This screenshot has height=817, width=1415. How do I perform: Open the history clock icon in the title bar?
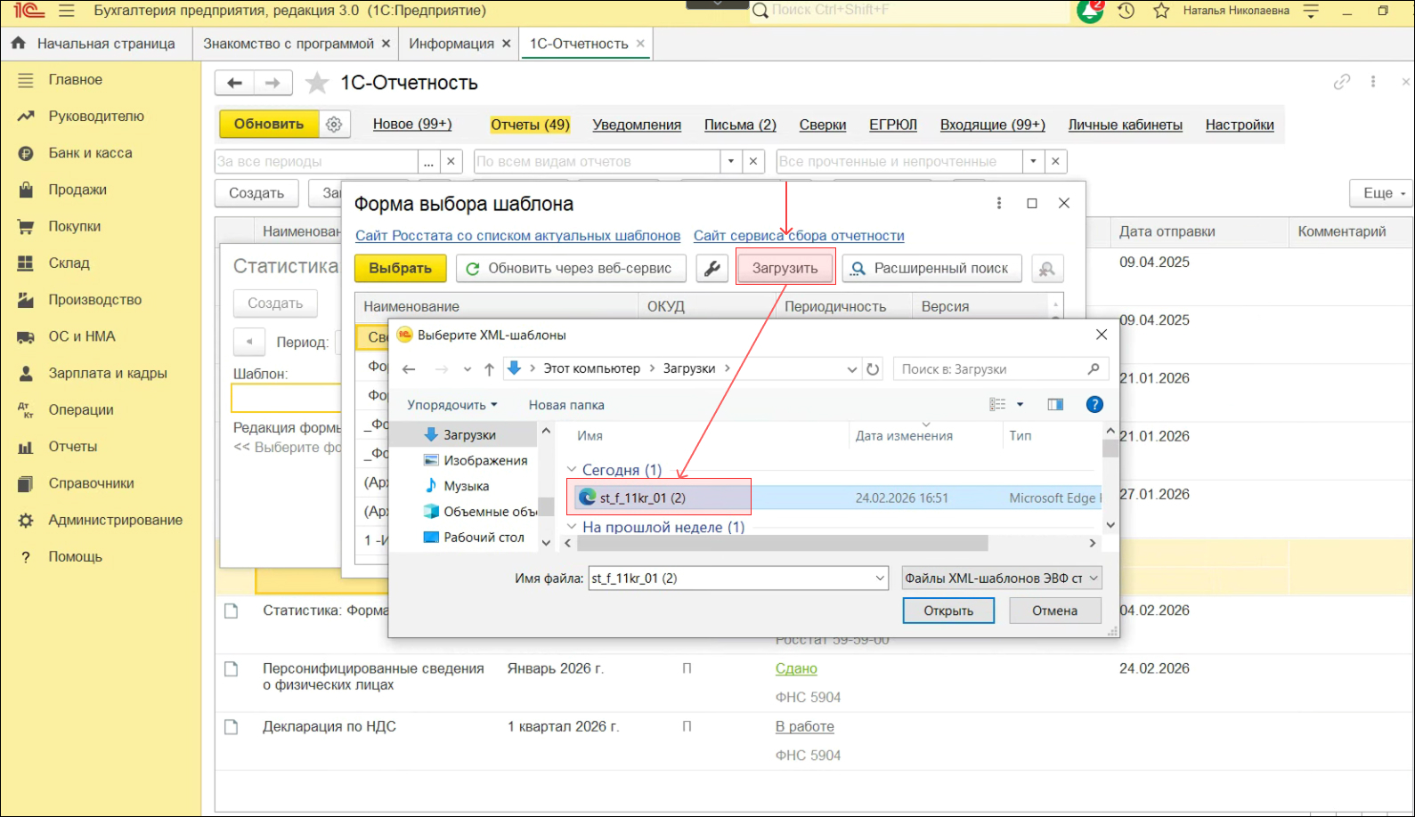(1126, 11)
